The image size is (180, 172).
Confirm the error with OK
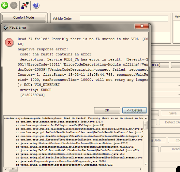pos(107,110)
